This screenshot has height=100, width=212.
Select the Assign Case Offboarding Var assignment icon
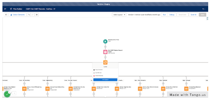(24, 89)
